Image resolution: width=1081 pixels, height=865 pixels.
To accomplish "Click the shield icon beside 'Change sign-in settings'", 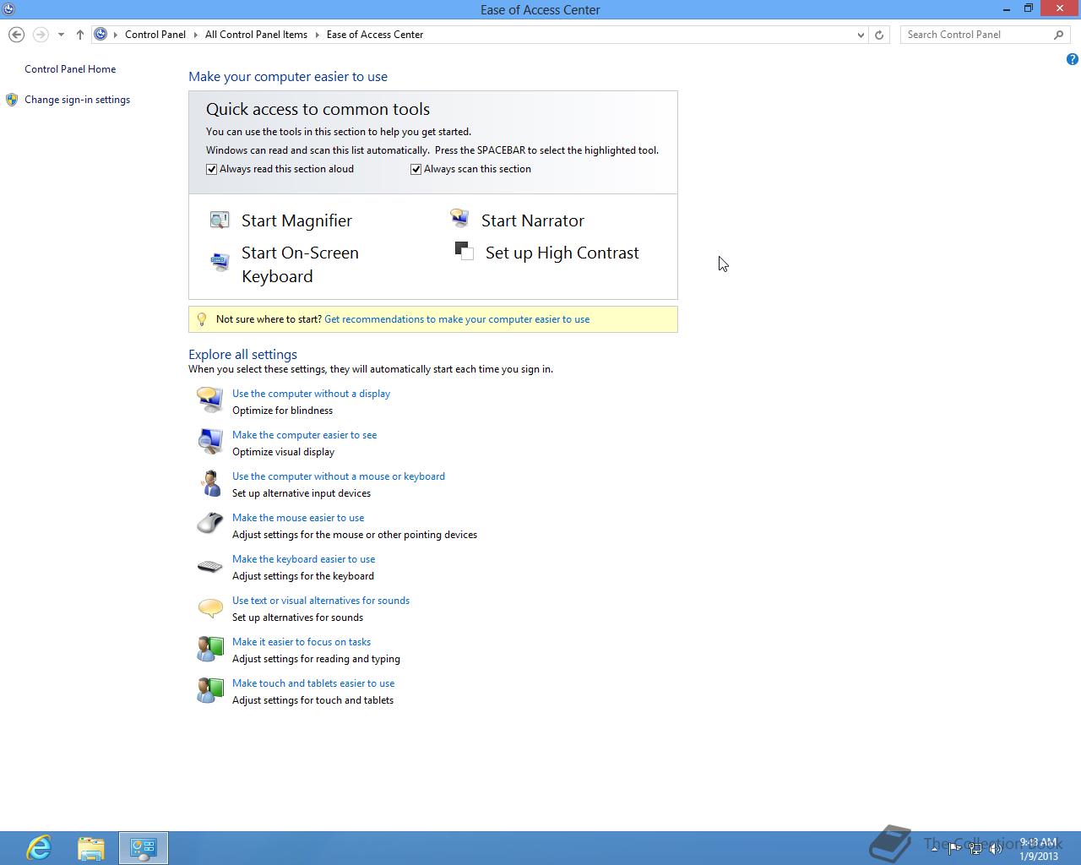I will (x=12, y=100).
